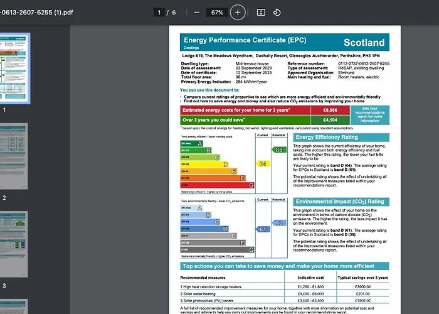Screen dimensions: 439x314
Task: Click the 'High heat retention storage heaters' row
Action: [x=285, y=287]
